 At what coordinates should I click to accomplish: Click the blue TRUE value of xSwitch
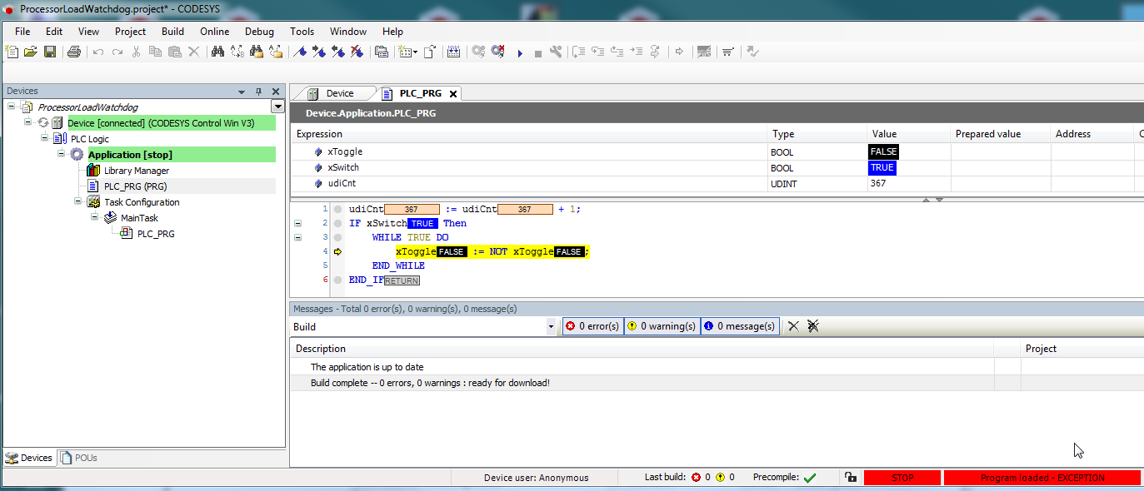pyautogui.click(x=882, y=167)
